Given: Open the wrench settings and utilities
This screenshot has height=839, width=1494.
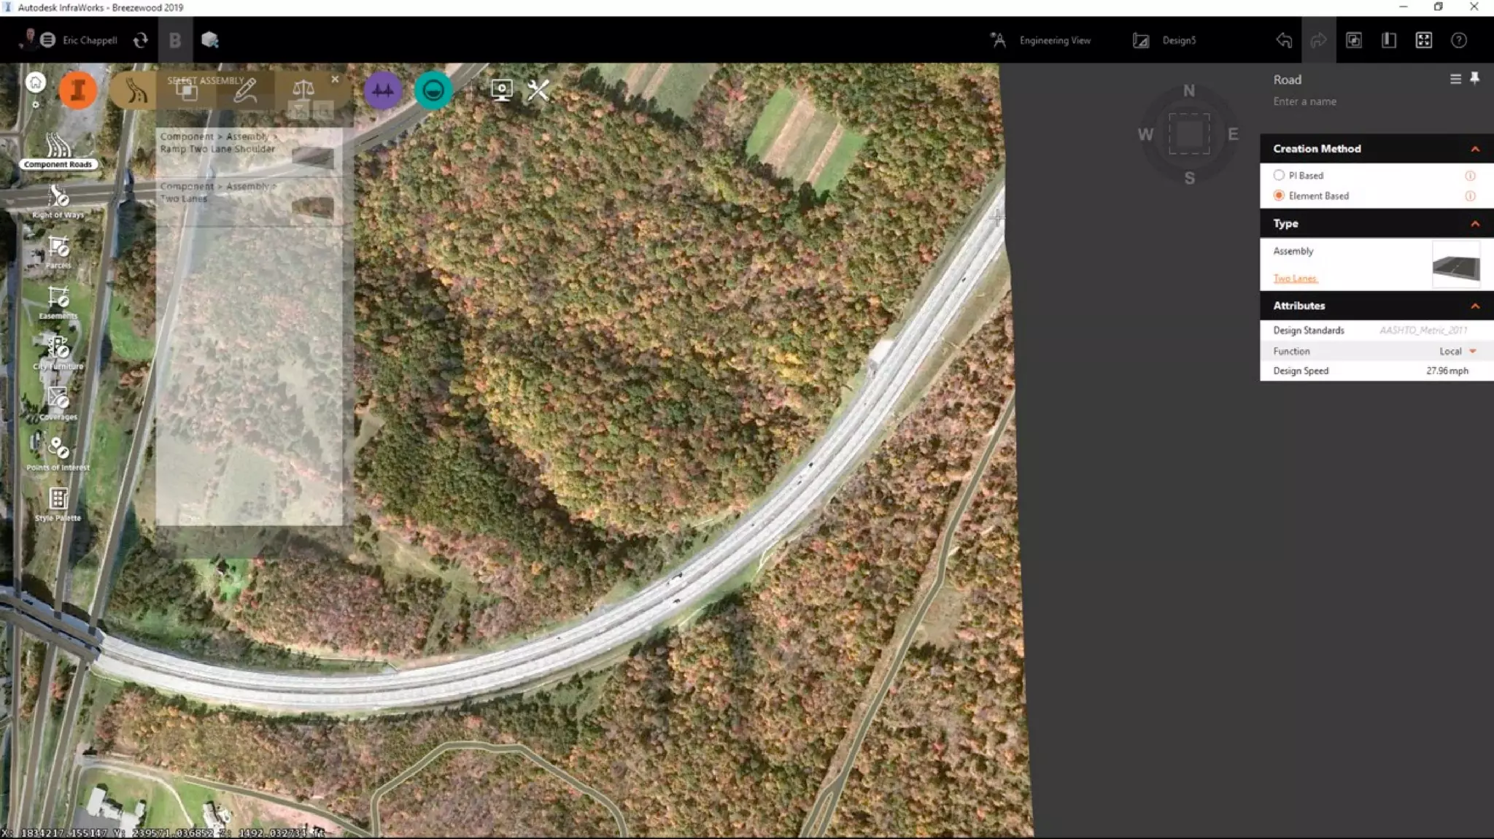Looking at the screenshot, I should click(x=538, y=90).
